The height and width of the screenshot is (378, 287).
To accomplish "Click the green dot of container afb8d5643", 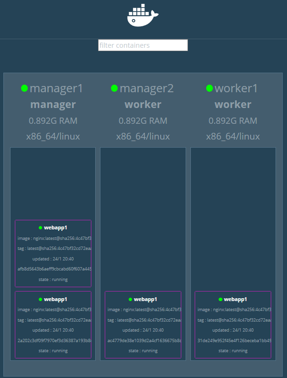I will click(41, 228).
